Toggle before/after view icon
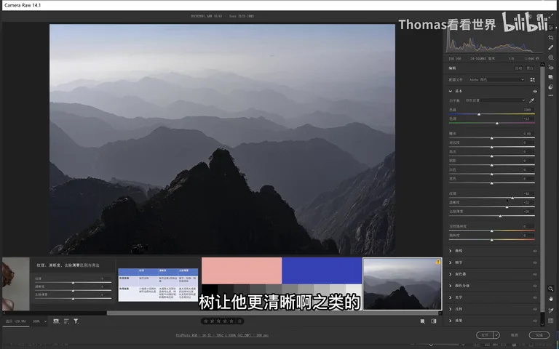The width and height of the screenshot is (559, 349). [434, 321]
